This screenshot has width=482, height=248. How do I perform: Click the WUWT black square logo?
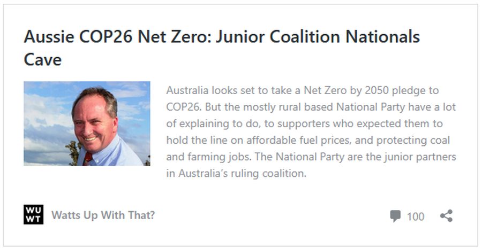pos(33,215)
